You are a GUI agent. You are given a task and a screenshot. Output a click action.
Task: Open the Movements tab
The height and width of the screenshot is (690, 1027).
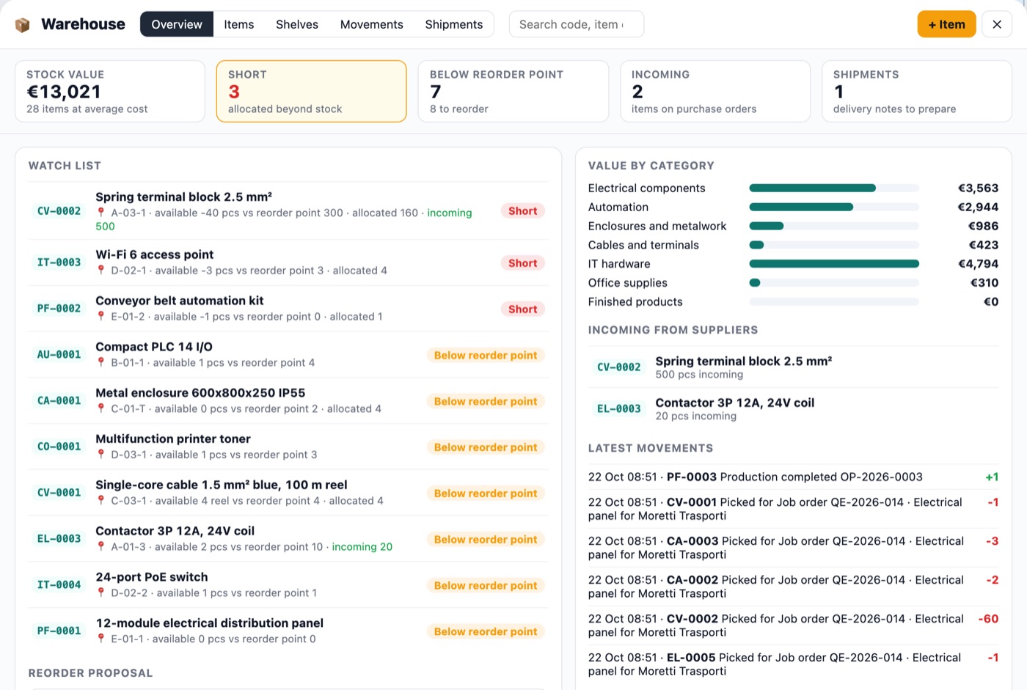(372, 24)
